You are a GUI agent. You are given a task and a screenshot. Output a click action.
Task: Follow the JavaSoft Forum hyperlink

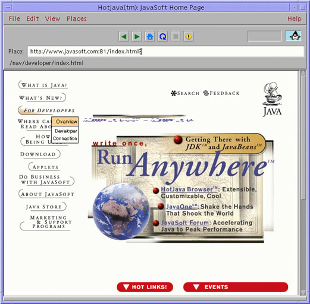click(x=185, y=223)
